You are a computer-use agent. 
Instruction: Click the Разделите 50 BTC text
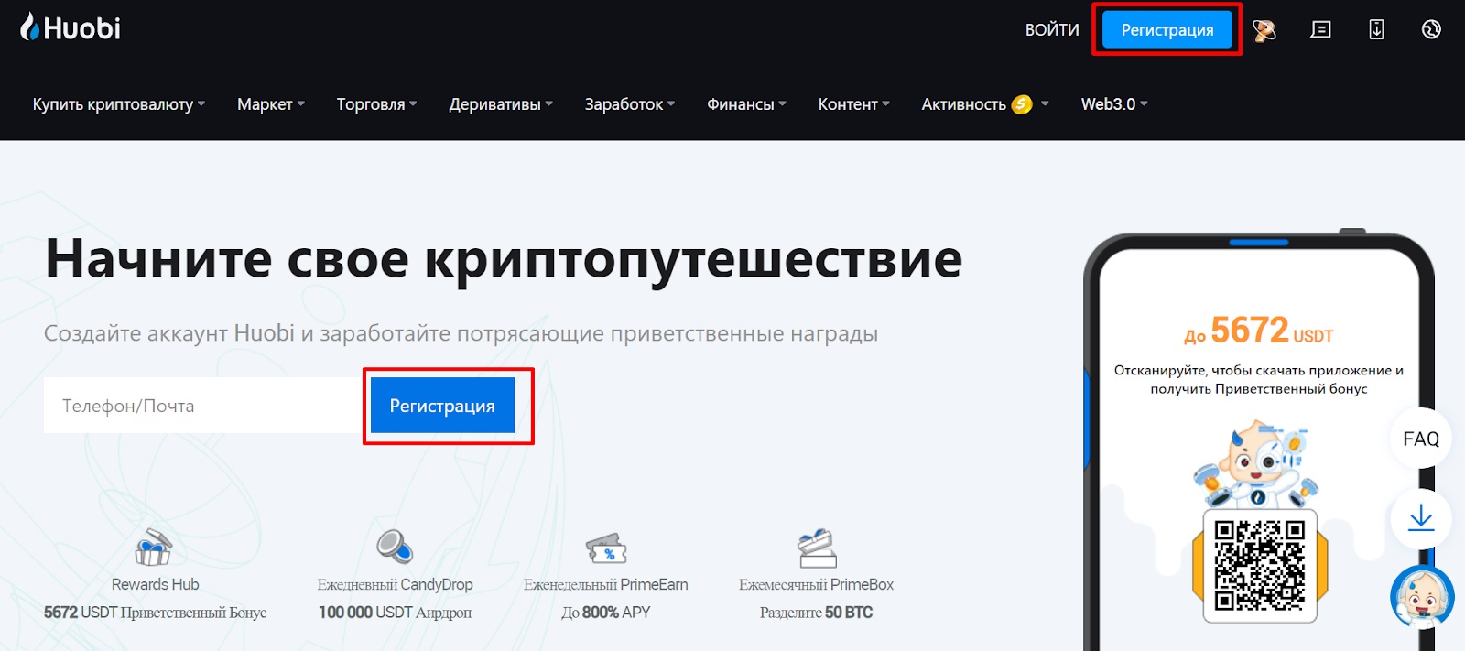(x=816, y=613)
